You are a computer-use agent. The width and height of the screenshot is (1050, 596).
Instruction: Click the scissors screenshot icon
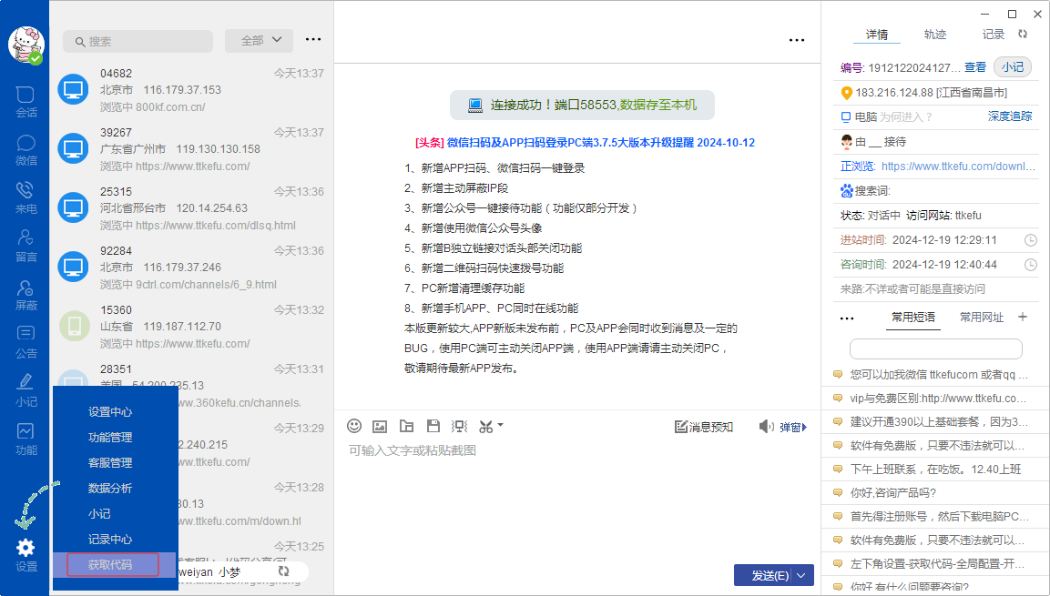tap(486, 426)
